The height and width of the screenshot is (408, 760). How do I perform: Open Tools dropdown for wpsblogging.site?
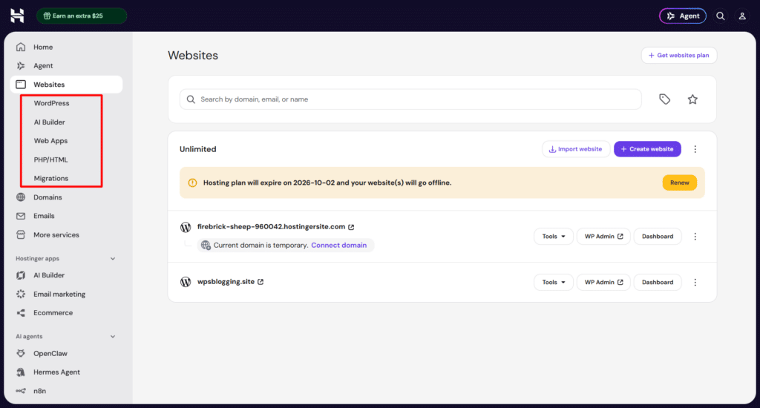554,282
